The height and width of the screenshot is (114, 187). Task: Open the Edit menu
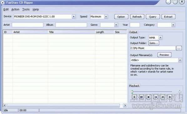[6, 9]
